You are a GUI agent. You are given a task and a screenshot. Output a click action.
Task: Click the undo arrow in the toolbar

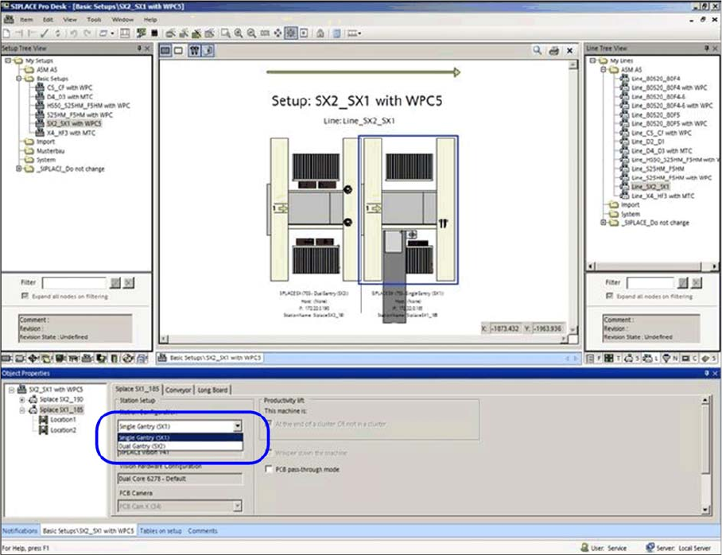(x=74, y=33)
